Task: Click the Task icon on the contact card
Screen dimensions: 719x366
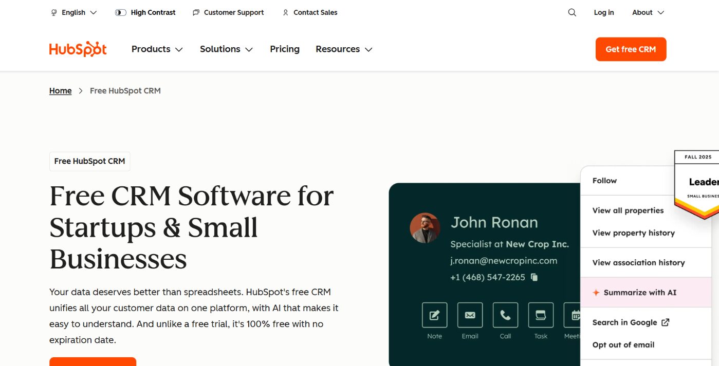Action: (540, 315)
